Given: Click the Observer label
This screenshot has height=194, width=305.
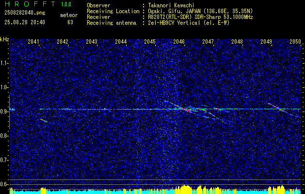Looking at the screenshot, I should 98,5.
